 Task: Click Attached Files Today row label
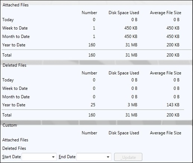[x=8, y=20]
